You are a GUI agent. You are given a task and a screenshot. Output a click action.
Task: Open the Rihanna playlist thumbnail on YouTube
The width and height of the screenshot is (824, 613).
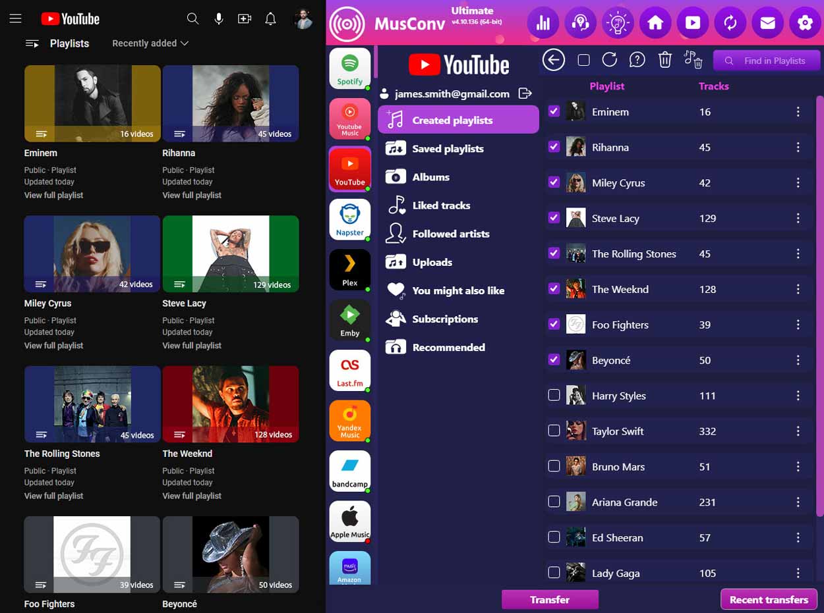click(x=231, y=103)
